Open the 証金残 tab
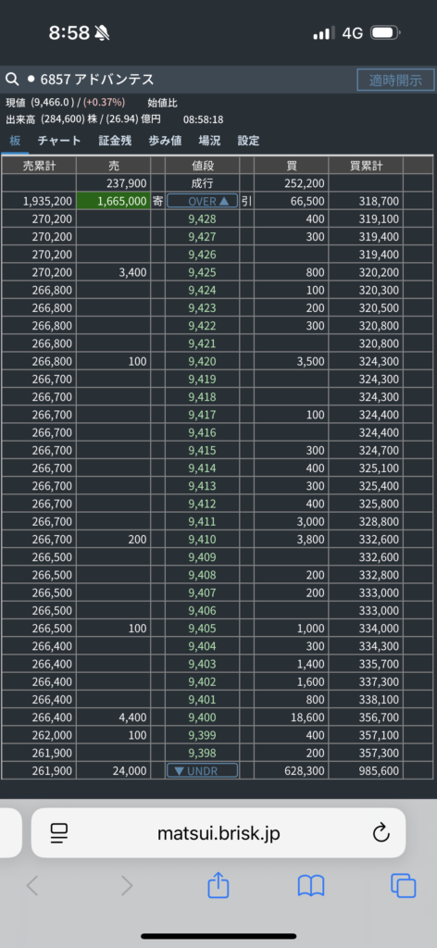This screenshot has height=948, width=437. (x=115, y=141)
